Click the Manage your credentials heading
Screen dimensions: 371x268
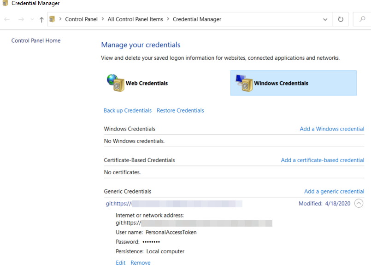click(x=141, y=45)
